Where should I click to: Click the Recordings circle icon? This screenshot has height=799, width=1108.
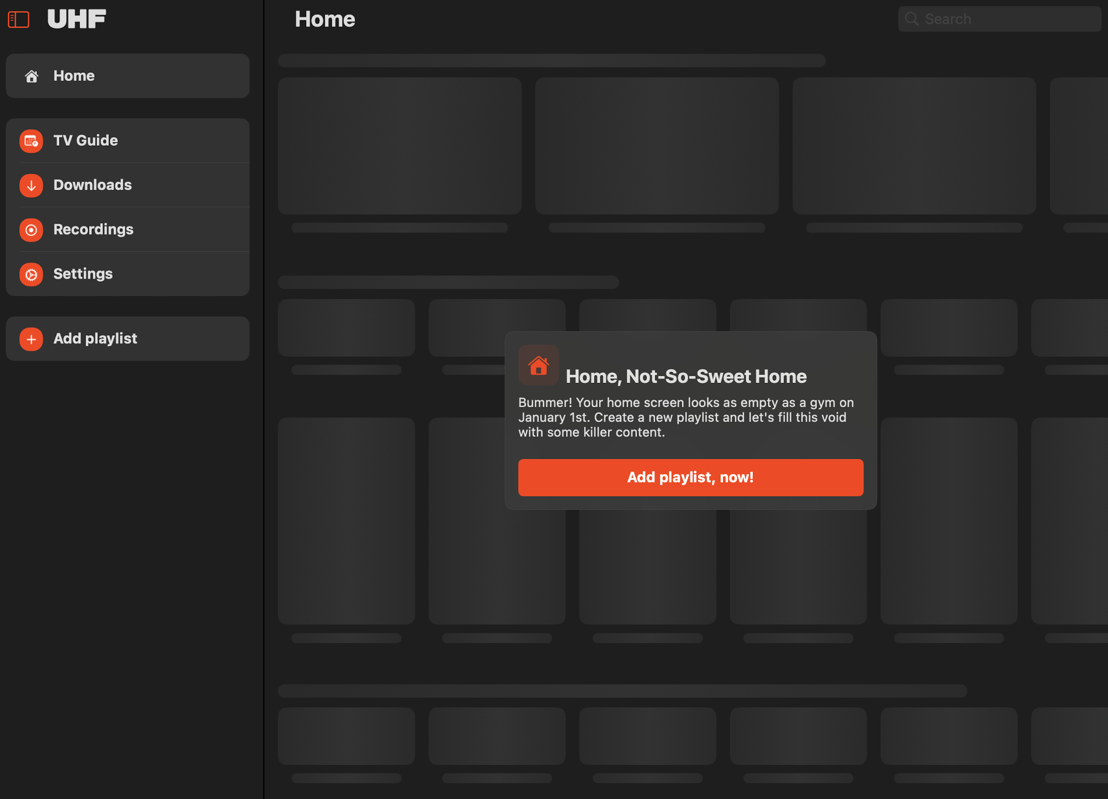tap(31, 230)
